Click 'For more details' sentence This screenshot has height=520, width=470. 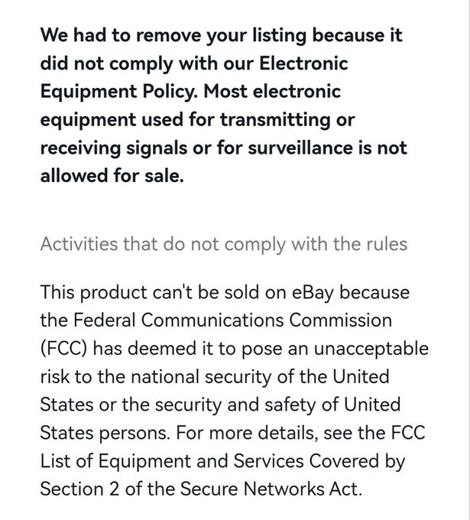[245, 433]
